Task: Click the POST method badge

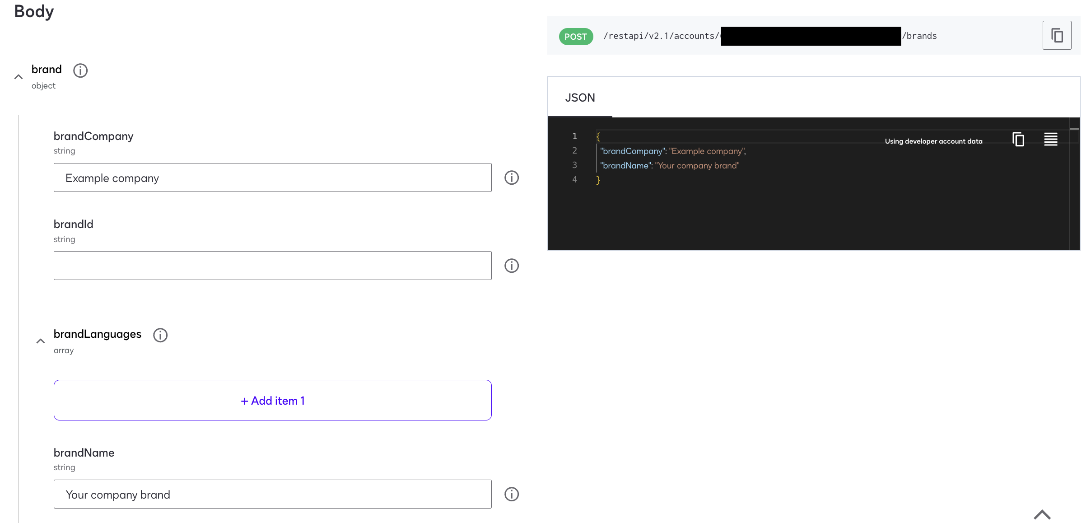Action: 576,37
